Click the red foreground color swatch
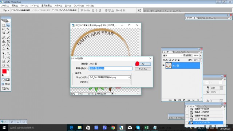Viewport: 233px width, 131px height. click(4, 71)
